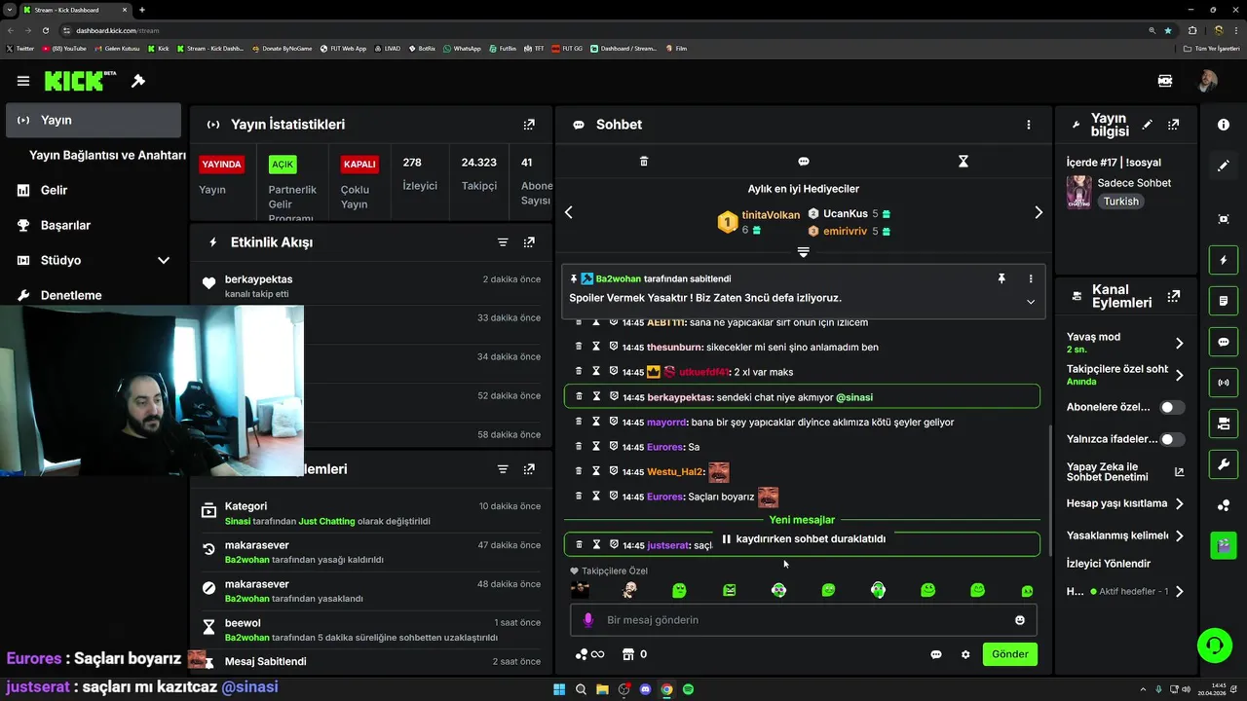This screenshot has width=1247, height=701.
Task: Pop out the Yayın bilgisi panel
Action: click(x=1174, y=125)
